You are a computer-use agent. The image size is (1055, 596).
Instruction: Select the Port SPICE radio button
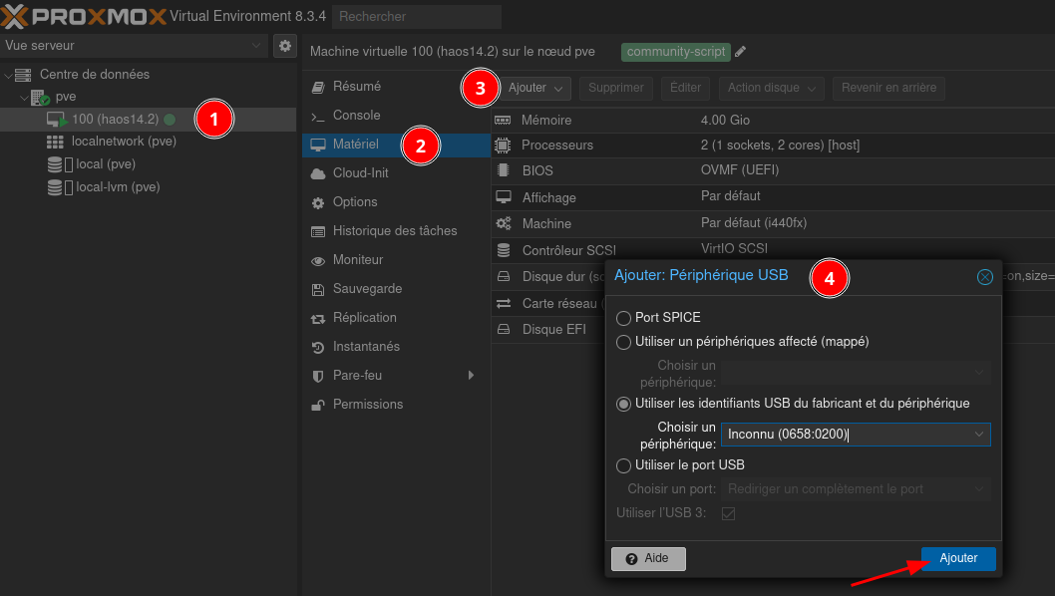pyautogui.click(x=624, y=318)
